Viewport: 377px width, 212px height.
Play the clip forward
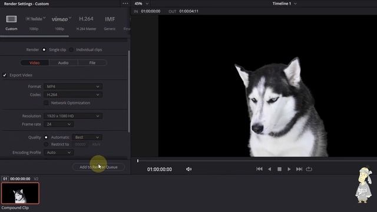(x=289, y=169)
